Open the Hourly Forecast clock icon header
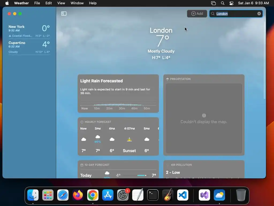Image resolution: width=274 pixels, height=206 pixels. click(x=82, y=122)
